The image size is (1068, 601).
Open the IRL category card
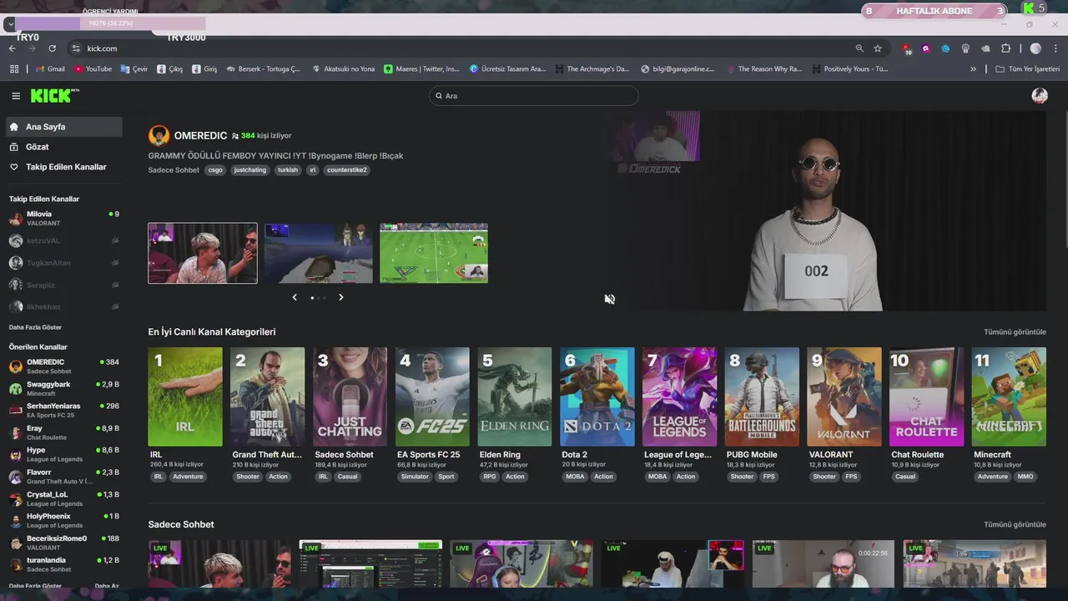185,396
